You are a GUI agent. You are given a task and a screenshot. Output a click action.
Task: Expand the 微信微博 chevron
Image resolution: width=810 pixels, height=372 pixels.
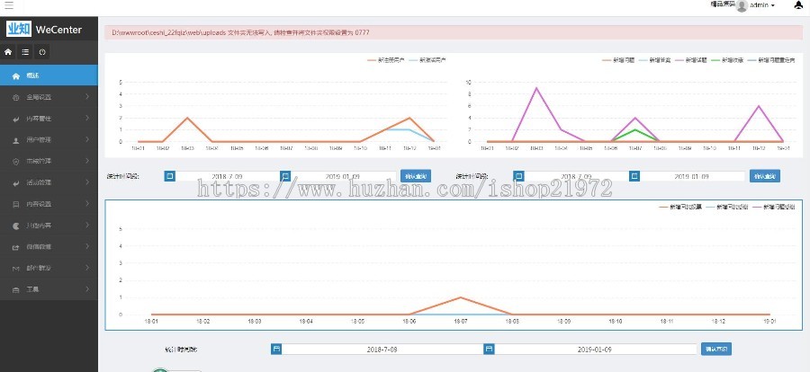click(87, 247)
